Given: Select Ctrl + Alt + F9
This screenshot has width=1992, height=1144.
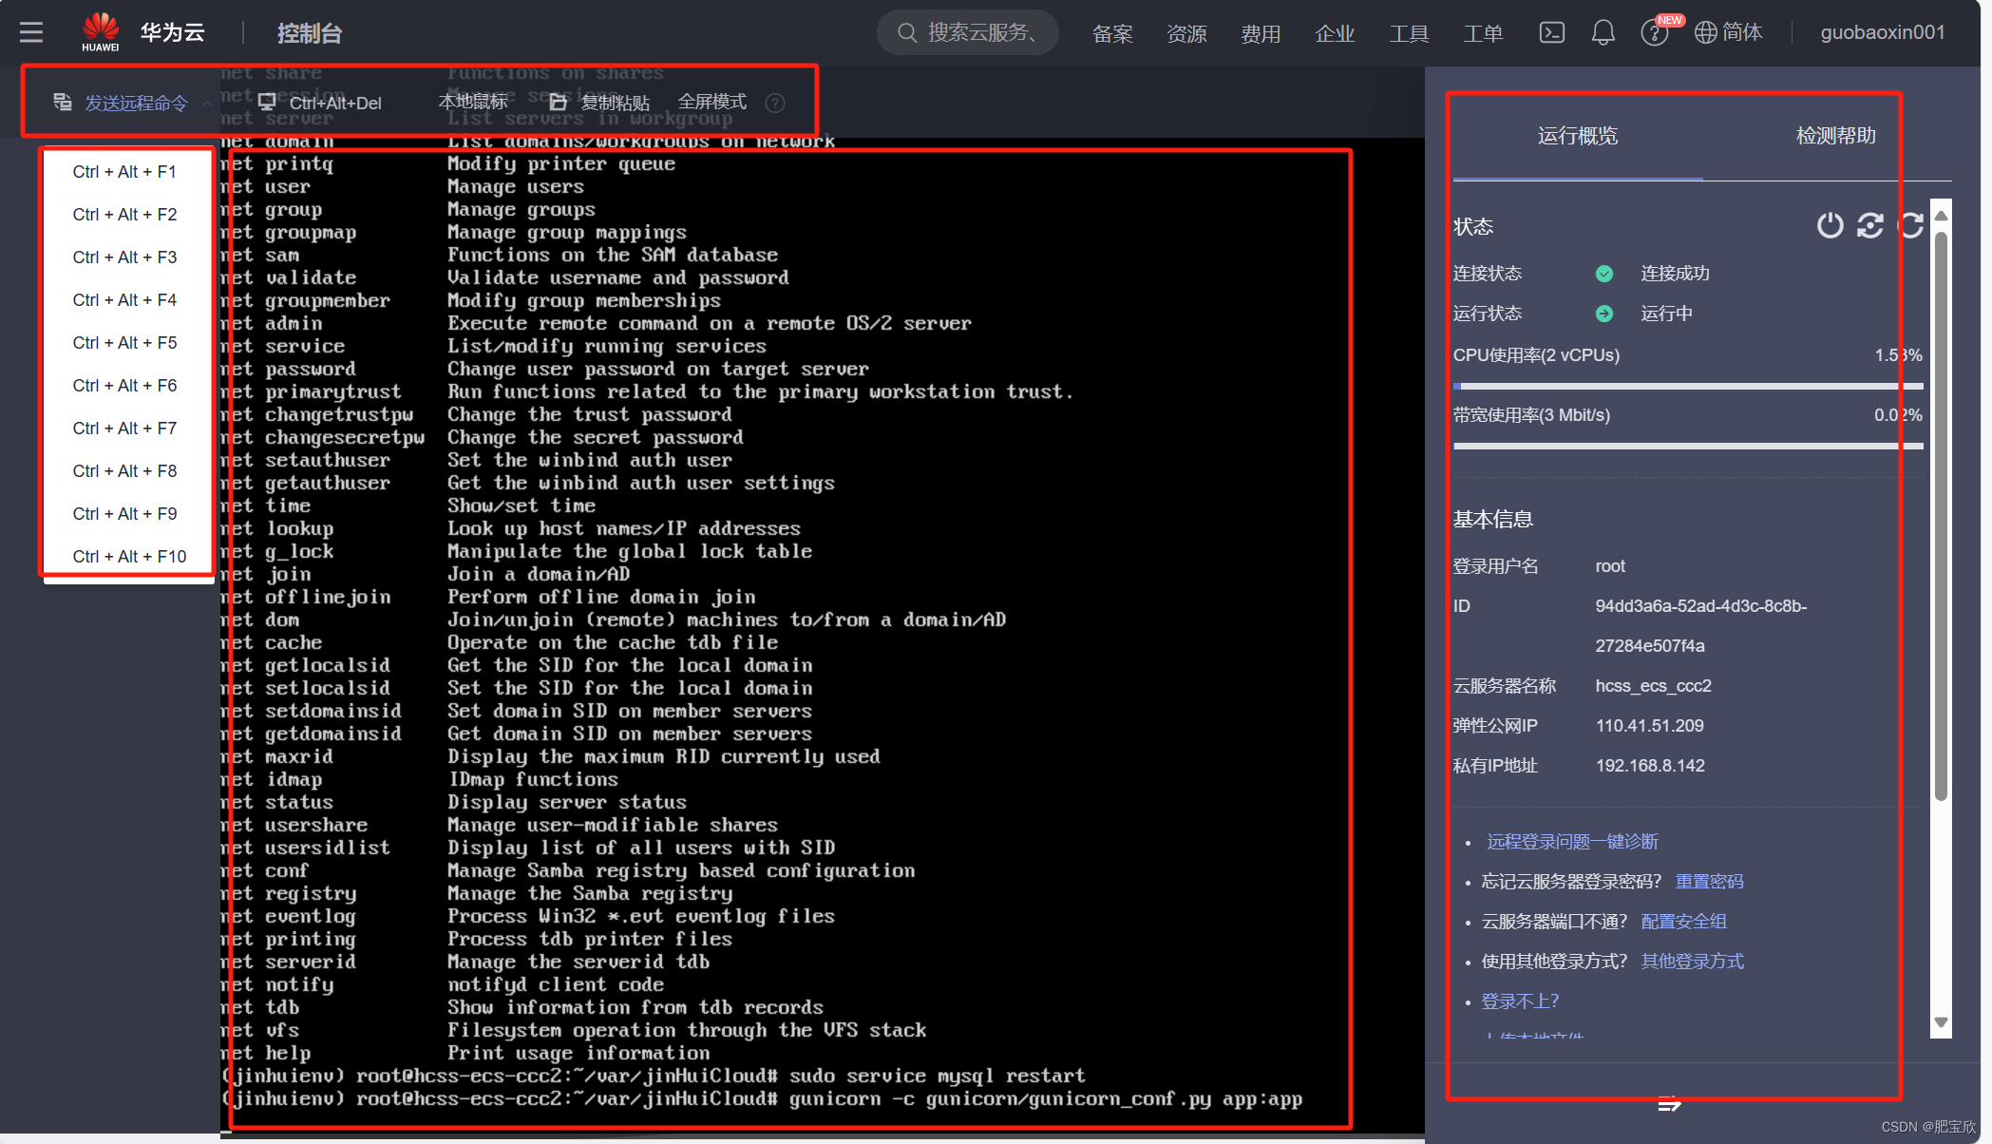Looking at the screenshot, I should [124, 514].
